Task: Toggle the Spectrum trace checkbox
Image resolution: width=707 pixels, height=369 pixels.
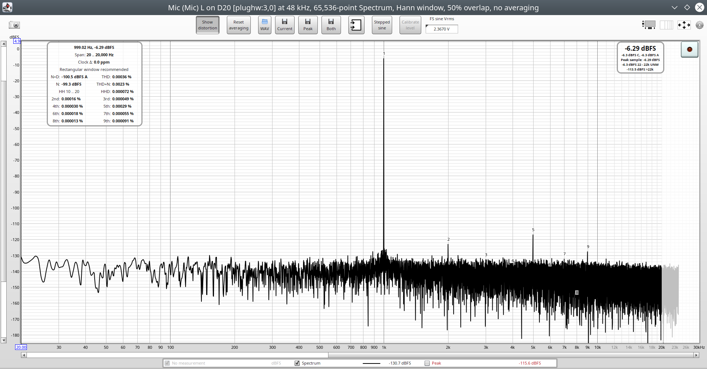Action: pyautogui.click(x=297, y=363)
